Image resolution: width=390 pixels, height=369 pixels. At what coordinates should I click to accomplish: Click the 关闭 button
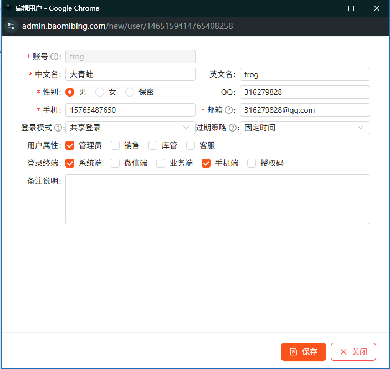click(x=353, y=352)
